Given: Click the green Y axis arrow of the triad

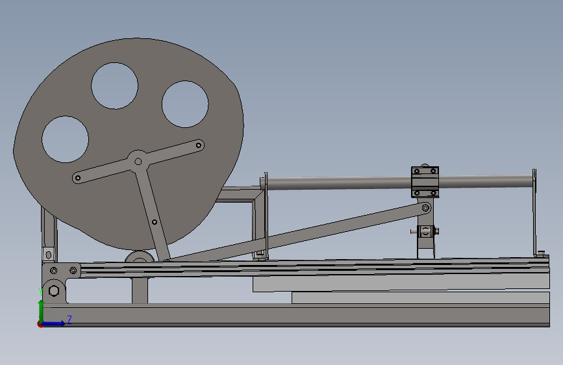Looking at the screenshot, I should tap(42, 310).
